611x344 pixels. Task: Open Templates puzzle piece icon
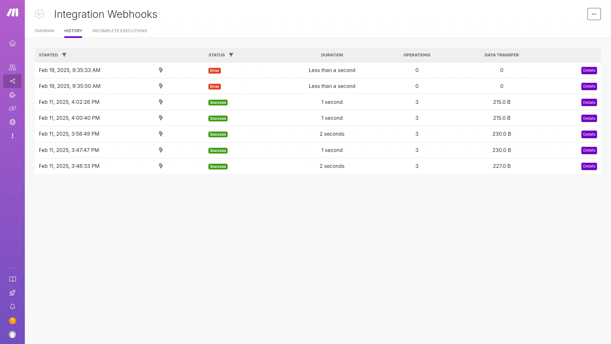(12, 95)
